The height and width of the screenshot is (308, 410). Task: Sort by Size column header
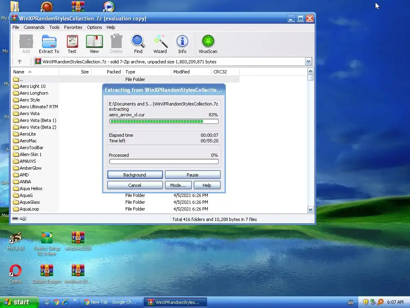tap(75, 72)
